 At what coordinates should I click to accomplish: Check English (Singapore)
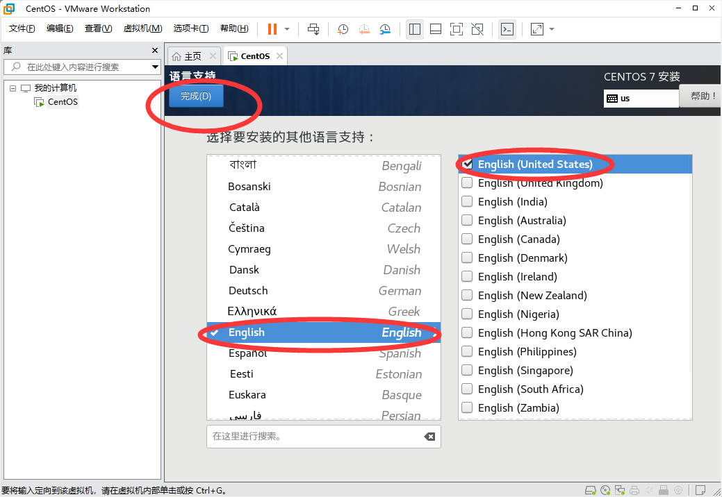click(468, 370)
